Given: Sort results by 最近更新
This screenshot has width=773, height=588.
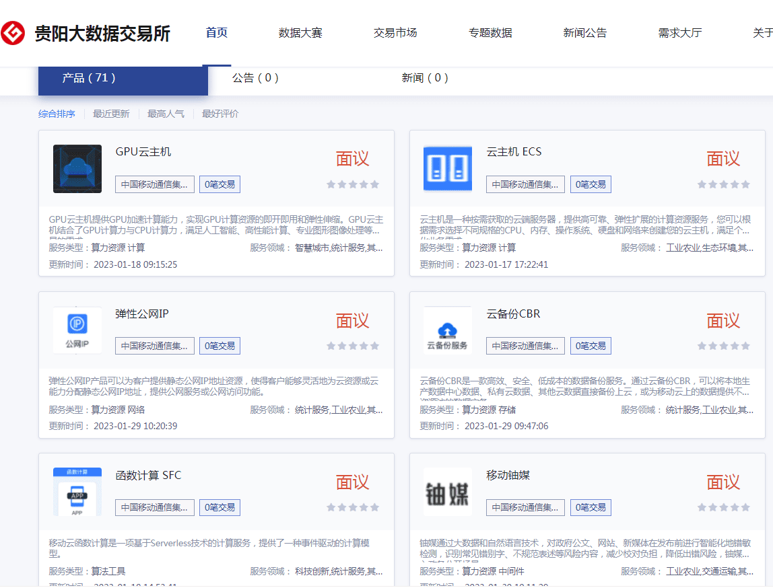Looking at the screenshot, I should [111, 114].
